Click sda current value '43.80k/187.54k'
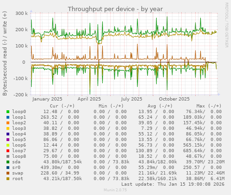The image size is (231, 195). (63, 162)
